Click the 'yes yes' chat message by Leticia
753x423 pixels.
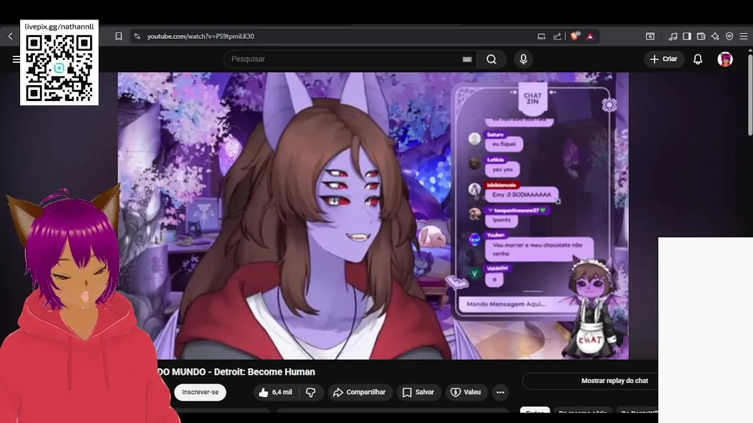coord(502,169)
